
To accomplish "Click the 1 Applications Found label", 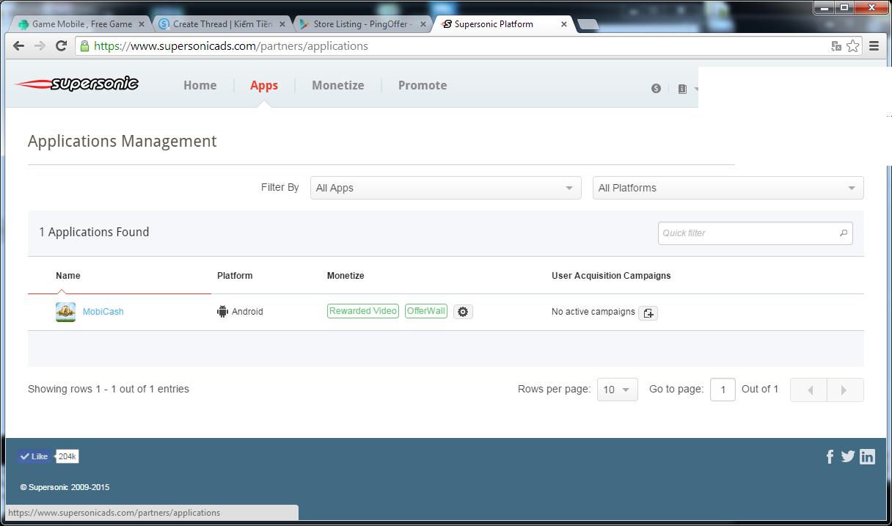I will click(94, 232).
